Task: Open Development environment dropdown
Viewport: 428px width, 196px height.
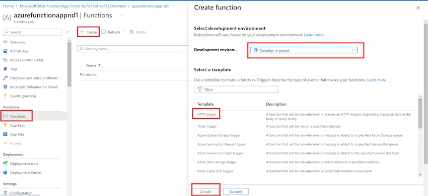Action: click(x=304, y=50)
